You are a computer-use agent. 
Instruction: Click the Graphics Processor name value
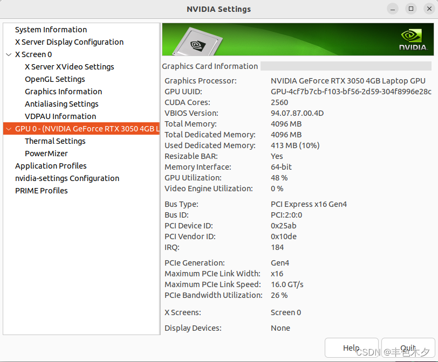pos(348,81)
